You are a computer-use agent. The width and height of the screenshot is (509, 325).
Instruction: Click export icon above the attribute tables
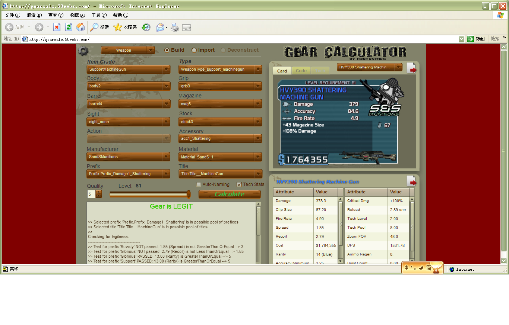tap(412, 181)
